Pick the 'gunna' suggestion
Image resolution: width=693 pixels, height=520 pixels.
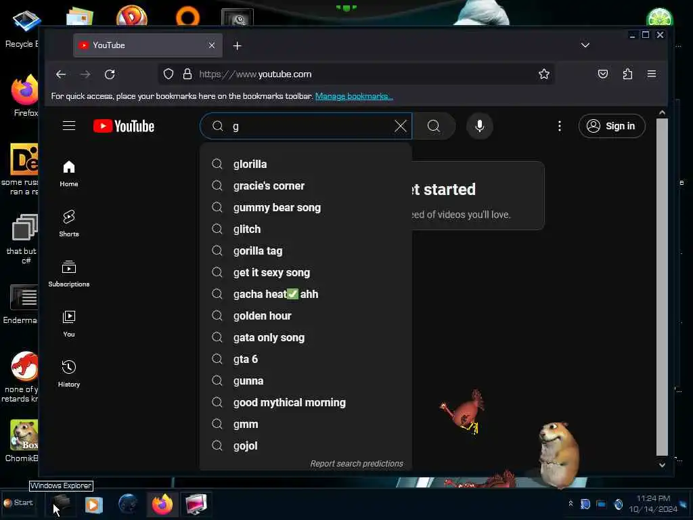pyautogui.click(x=306, y=381)
